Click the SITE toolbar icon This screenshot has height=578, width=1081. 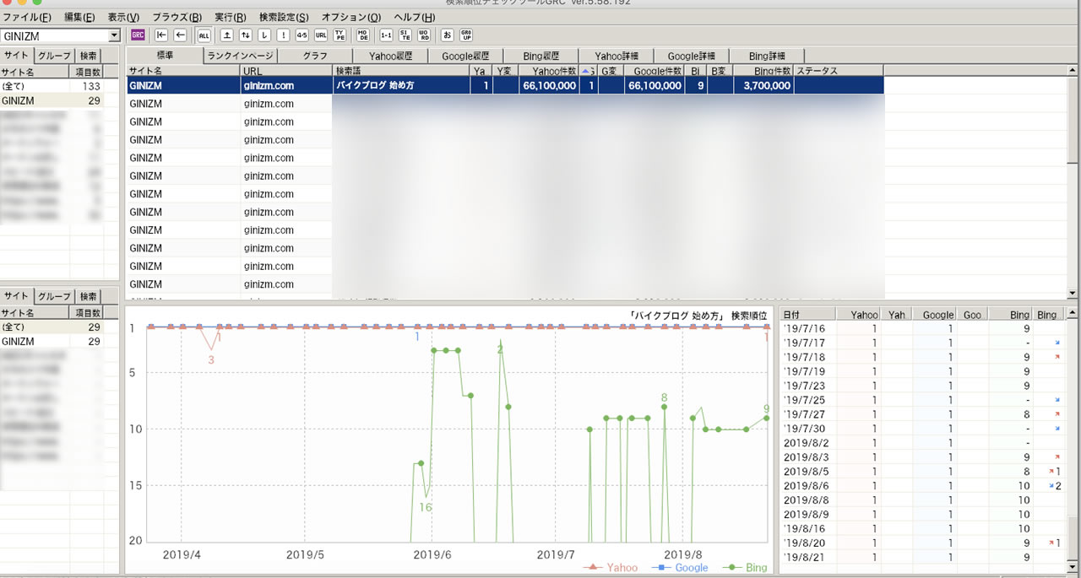[x=405, y=35]
